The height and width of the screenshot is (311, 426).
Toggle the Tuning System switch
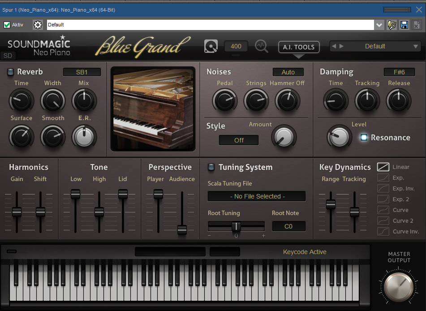pos(211,167)
